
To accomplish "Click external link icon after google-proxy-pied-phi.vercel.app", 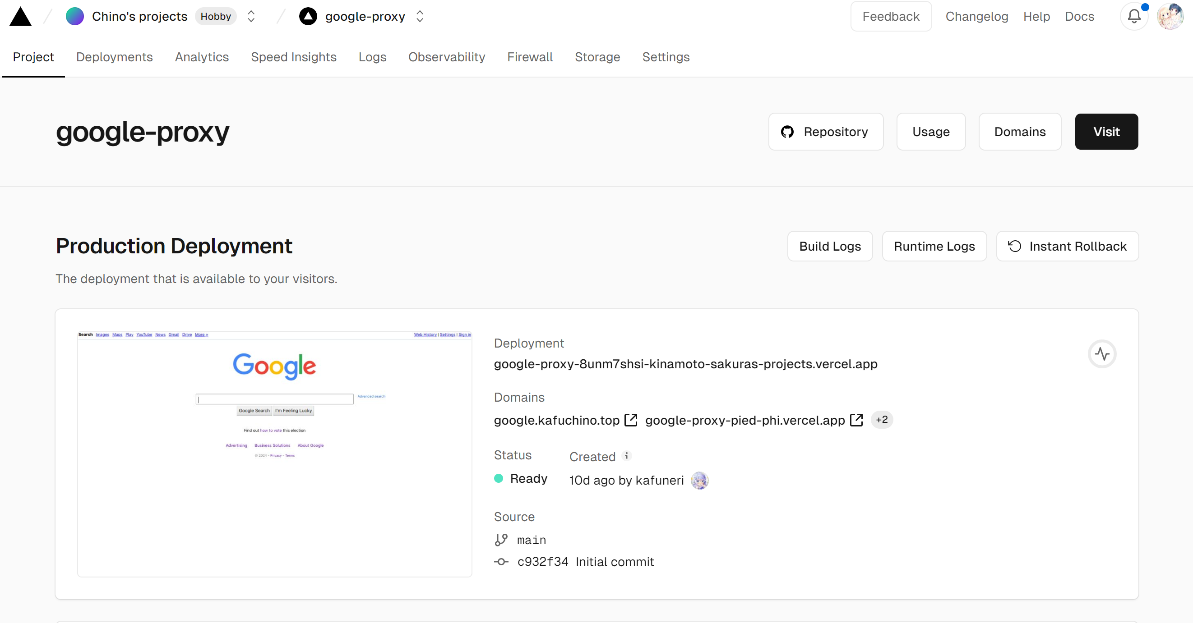I will tap(856, 420).
